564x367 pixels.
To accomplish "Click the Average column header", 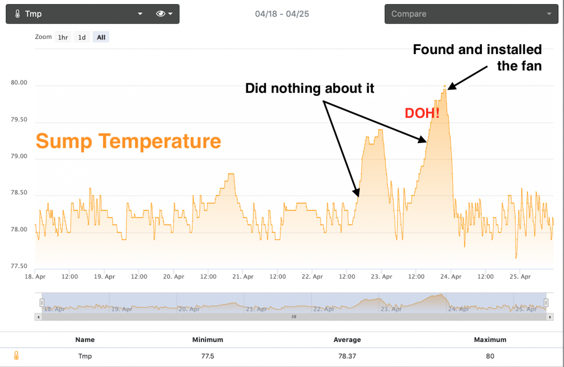I will 347,339.
